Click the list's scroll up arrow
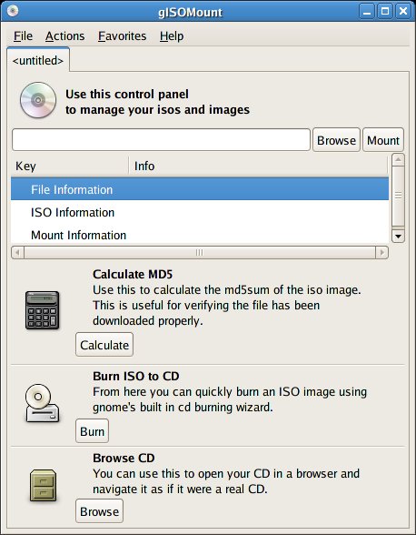Viewport: 416px width, 535px height. point(398,160)
